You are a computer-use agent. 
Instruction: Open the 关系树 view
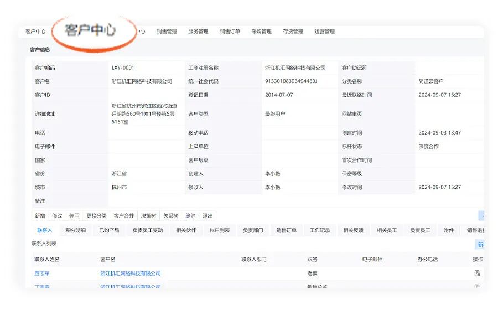(x=171, y=216)
